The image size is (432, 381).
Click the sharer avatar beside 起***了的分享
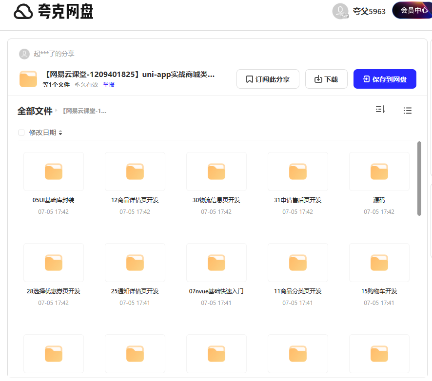[x=24, y=54]
